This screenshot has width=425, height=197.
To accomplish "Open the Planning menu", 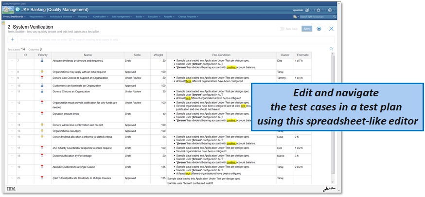I will tap(84, 17).
